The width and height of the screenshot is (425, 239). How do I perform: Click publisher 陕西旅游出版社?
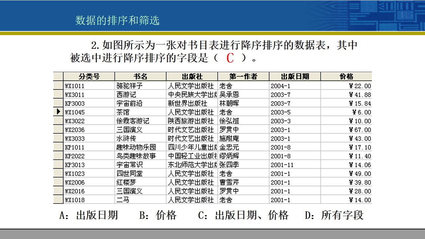(x=191, y=121)
